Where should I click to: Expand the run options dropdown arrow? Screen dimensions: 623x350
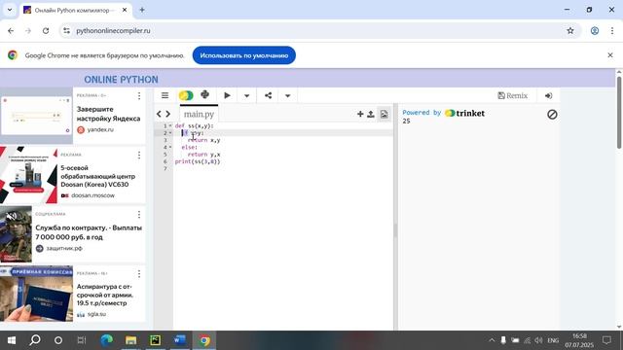point(246,96)
